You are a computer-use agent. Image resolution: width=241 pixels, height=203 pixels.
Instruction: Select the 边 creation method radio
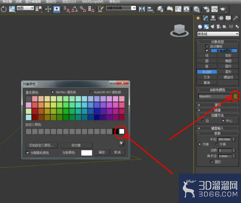click(202, 121)
